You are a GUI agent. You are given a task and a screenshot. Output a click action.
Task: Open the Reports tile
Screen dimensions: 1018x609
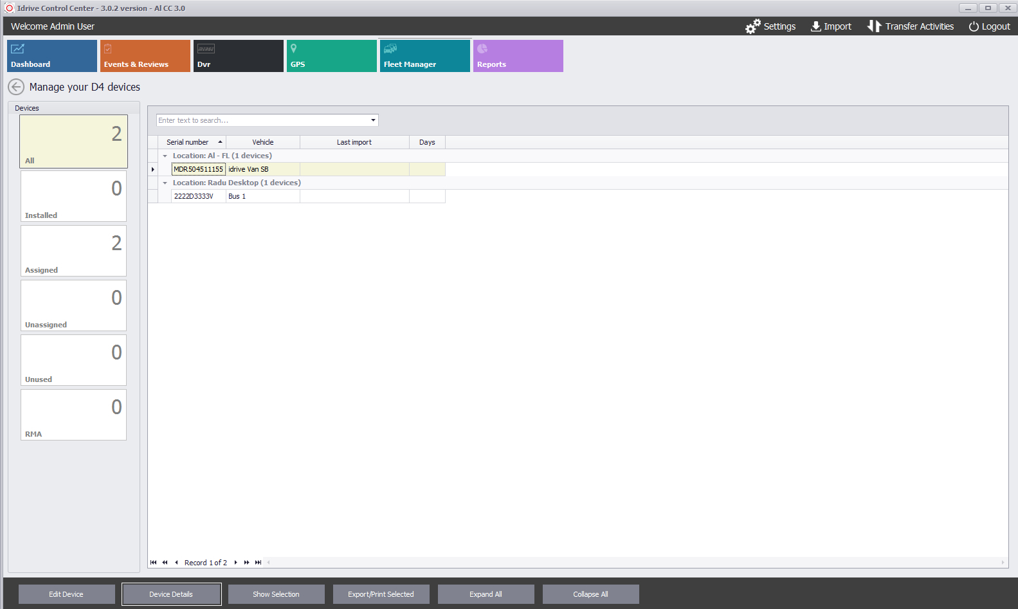pyautogui.click(x=518, y=56)
